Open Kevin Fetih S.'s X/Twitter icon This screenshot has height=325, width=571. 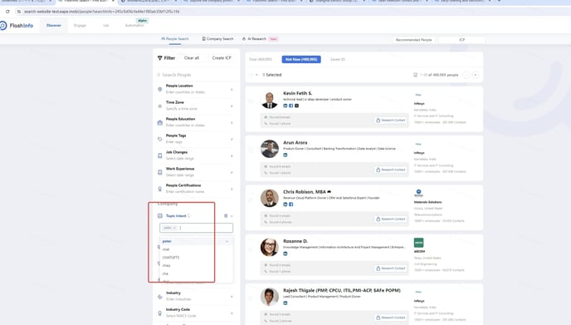[x=297, y=106]
